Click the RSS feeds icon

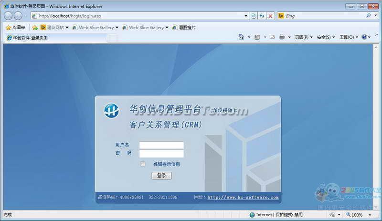coord(257,37)
